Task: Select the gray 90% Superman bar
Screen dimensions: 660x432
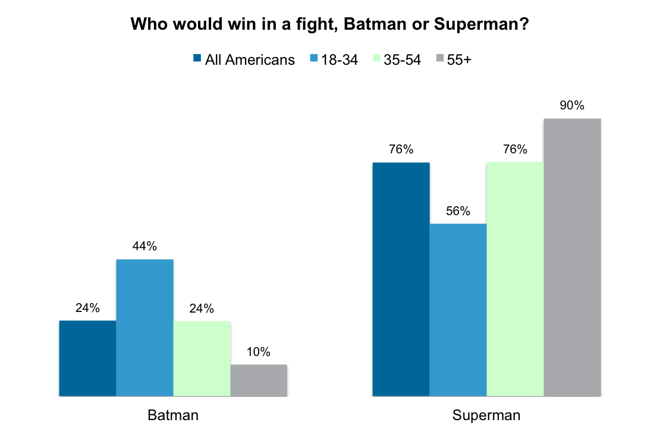Action: tap(573, 257)
